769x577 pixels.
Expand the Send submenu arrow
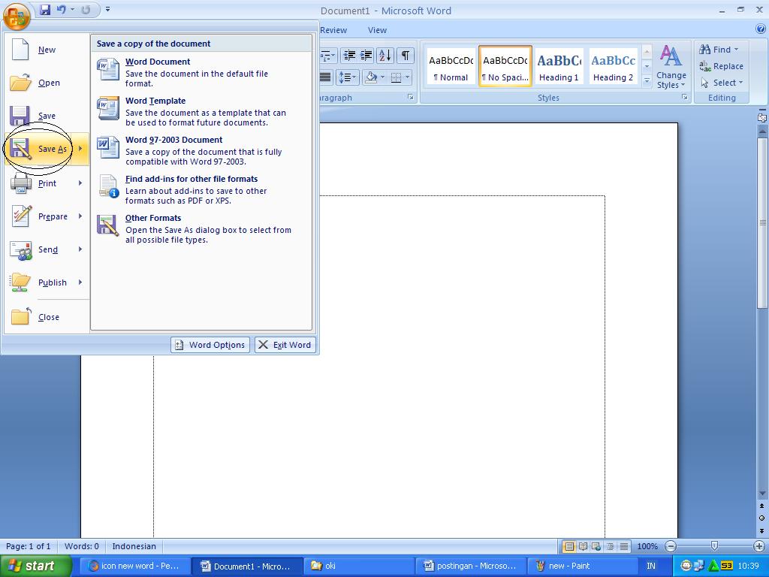80,249
